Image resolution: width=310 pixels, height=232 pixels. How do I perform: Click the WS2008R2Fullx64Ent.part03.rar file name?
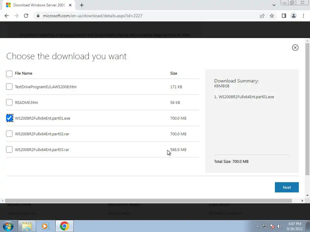(x=42, y=150)
